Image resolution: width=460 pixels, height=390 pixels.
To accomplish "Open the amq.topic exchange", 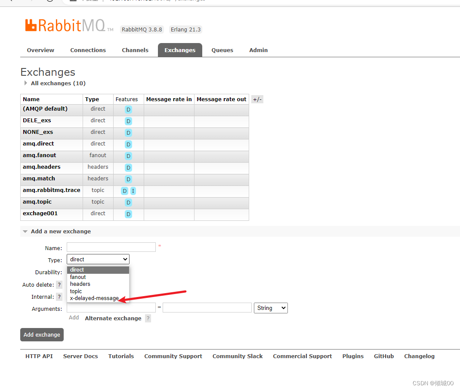I will (37, 202).
